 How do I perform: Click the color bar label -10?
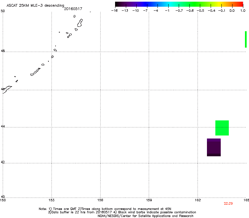click(136, 11)
